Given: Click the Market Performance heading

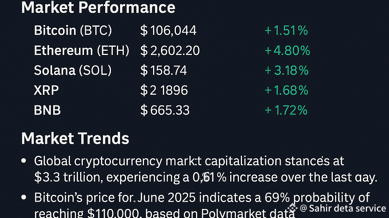Looking at the screenshot, I should click(98, 7).
